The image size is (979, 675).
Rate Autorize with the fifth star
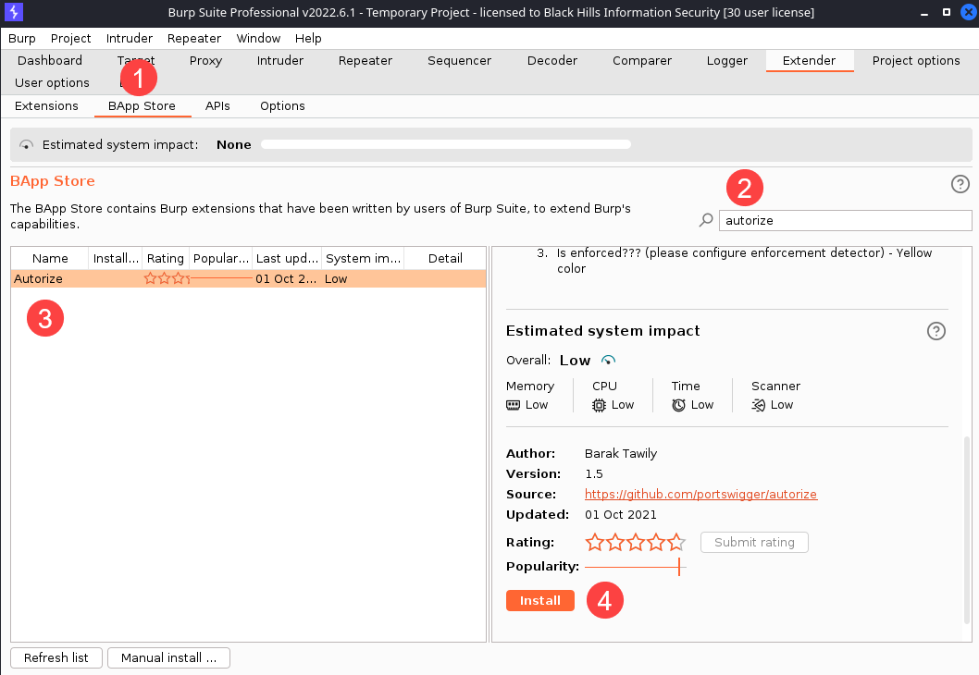pos(676,542)
